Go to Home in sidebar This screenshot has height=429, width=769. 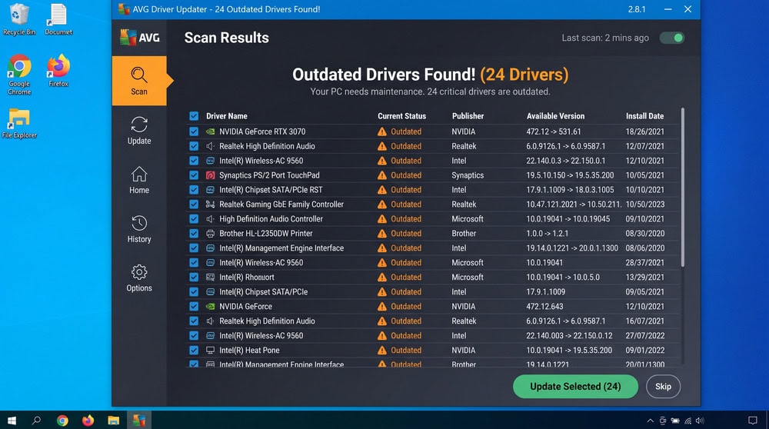pyautogui.click(x=139, y=180)
